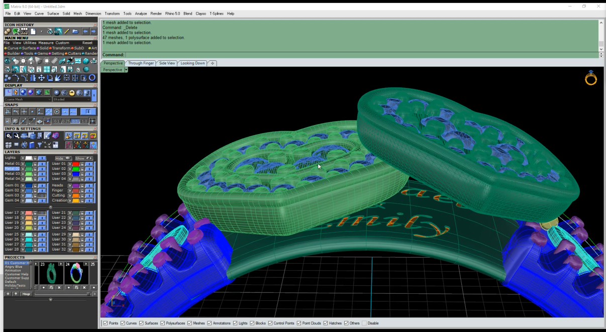Open the gear settings icon in Info & Settings

click(x=9, y=136)
